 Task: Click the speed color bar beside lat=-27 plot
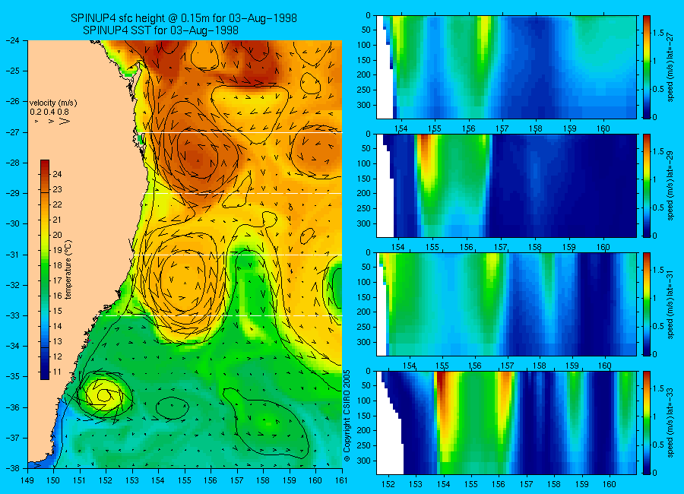(x=647, y=67)
